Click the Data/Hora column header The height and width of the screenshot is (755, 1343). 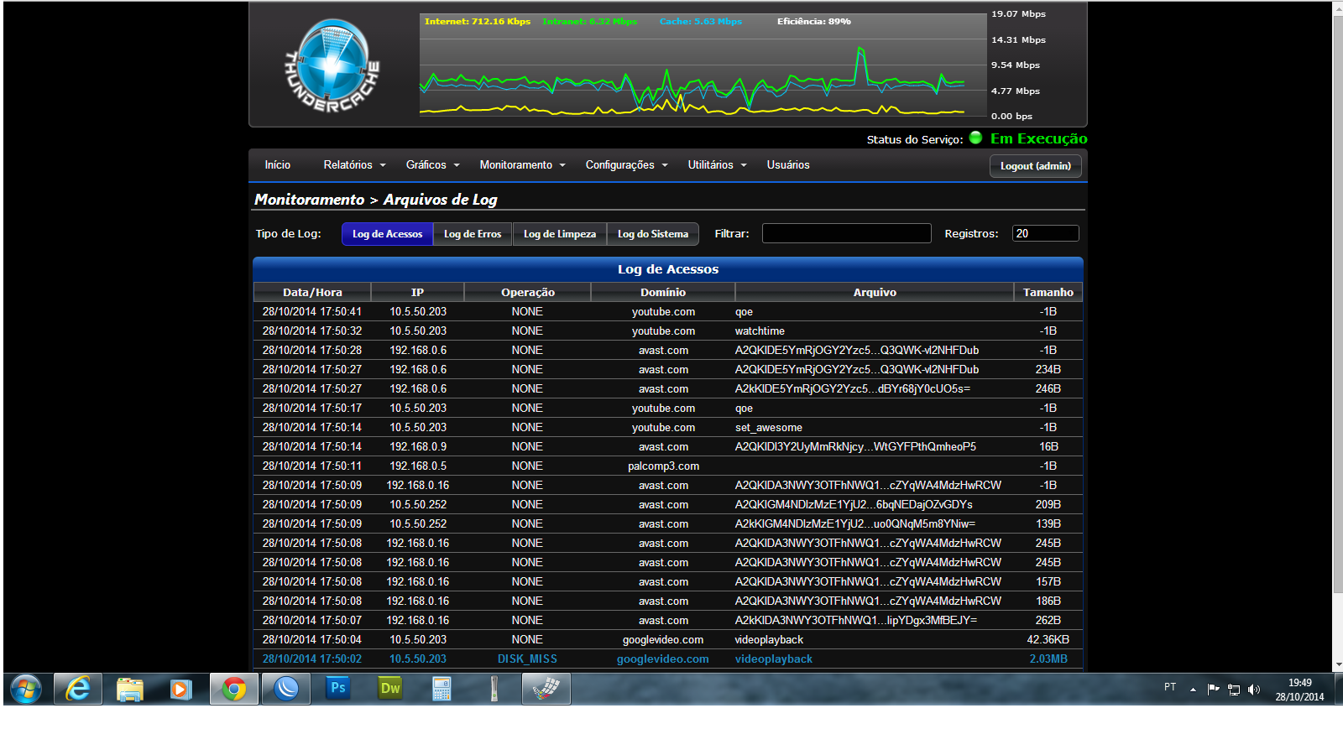[312, 292]
